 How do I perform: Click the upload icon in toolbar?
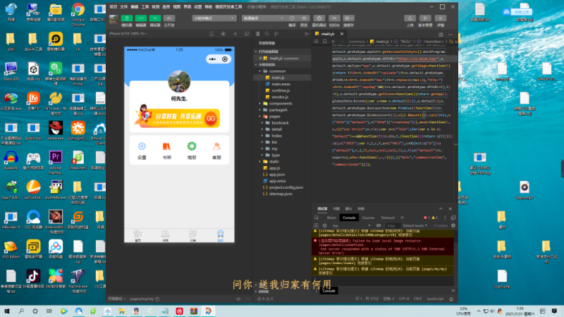(x=410, y=18)
